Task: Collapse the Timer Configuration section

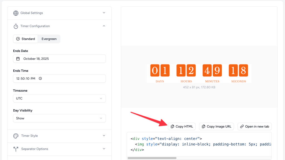Action: click(104, 26)
